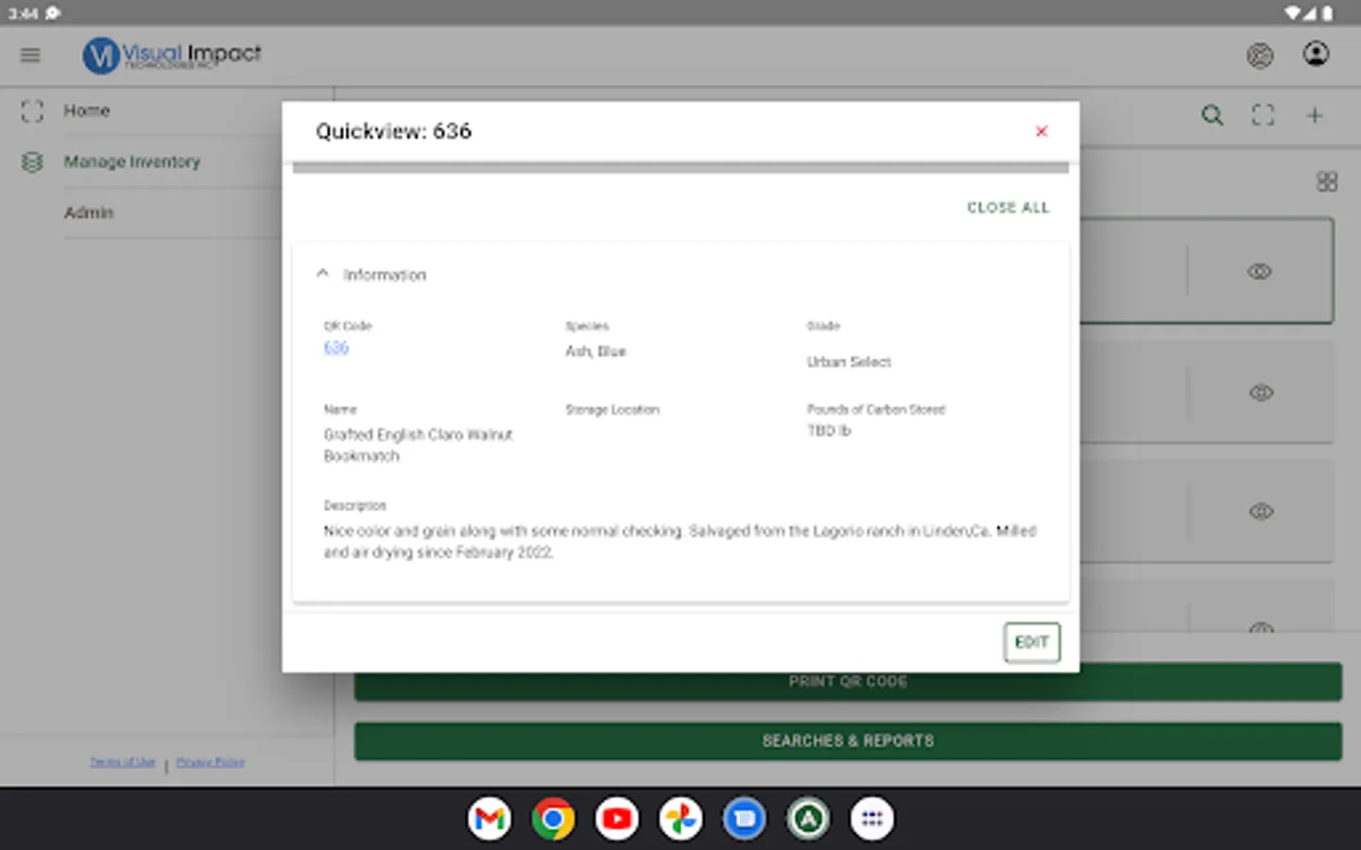Click the TBD lb carbon value
Image resolution: width=1361 pixels, height=850 pixels.
click(829, 431)
